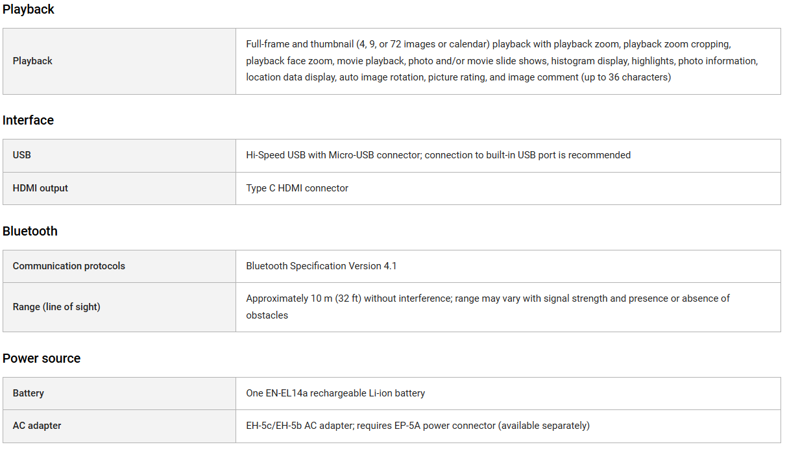Click the Battery row label
787x449 pixels.
click(x=29, y=393)
